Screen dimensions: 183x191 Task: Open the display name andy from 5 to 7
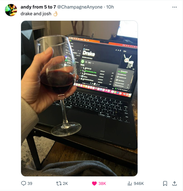pos(38,7)
